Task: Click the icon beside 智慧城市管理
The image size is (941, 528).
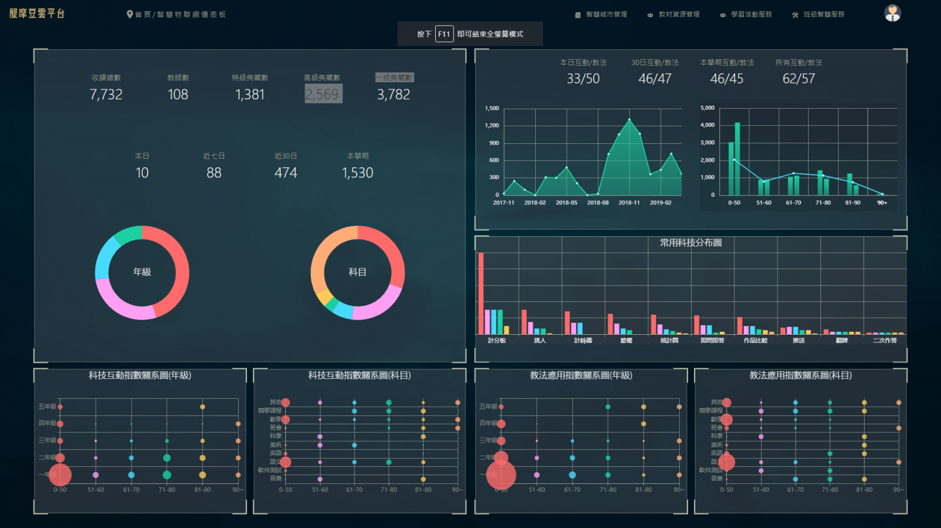Action: click(578, 15)
